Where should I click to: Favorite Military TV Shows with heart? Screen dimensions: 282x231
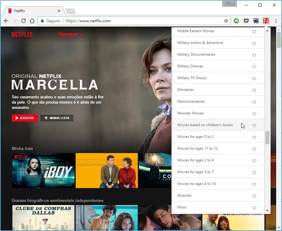tap(254, 79)
